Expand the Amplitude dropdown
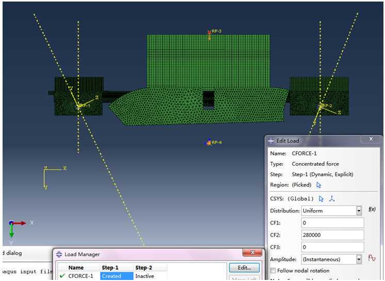This screenshot has height=281, width=385. 359,259
